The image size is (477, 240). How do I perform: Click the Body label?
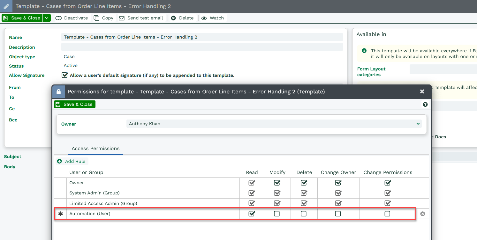point(10,167)
